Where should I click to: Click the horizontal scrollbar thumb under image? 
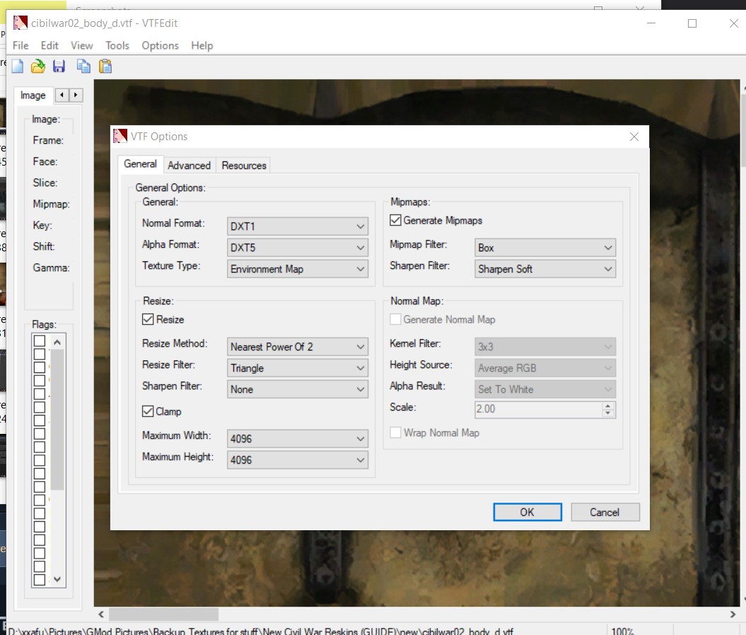[163, 614]
